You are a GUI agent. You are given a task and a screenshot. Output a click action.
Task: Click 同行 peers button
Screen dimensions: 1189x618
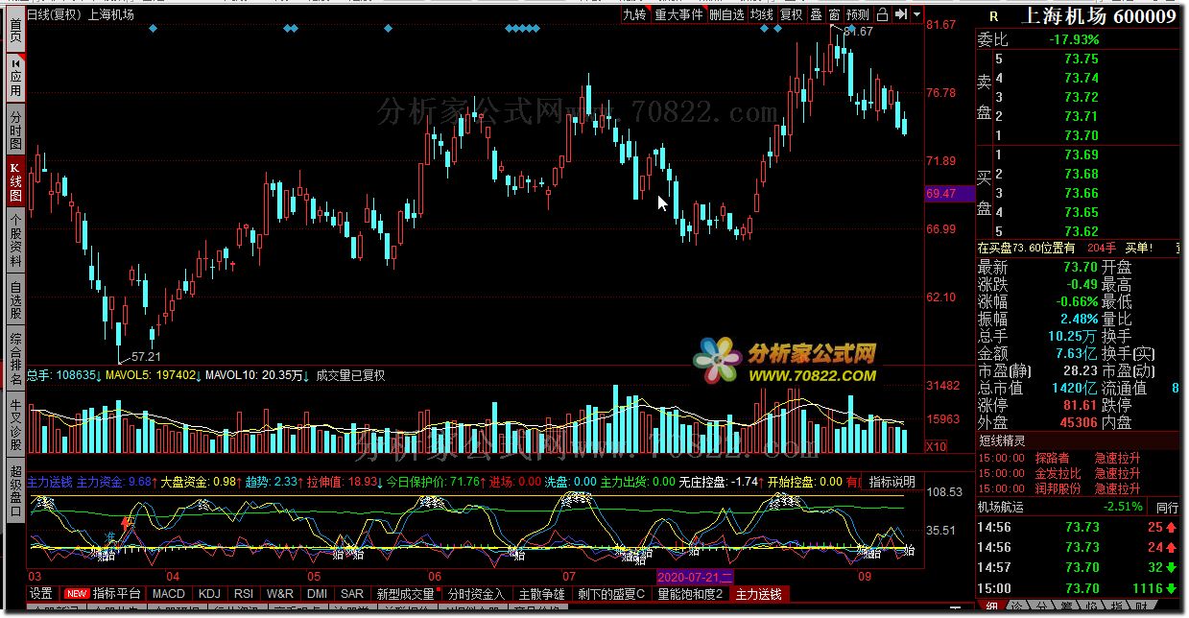point(1167,507)
